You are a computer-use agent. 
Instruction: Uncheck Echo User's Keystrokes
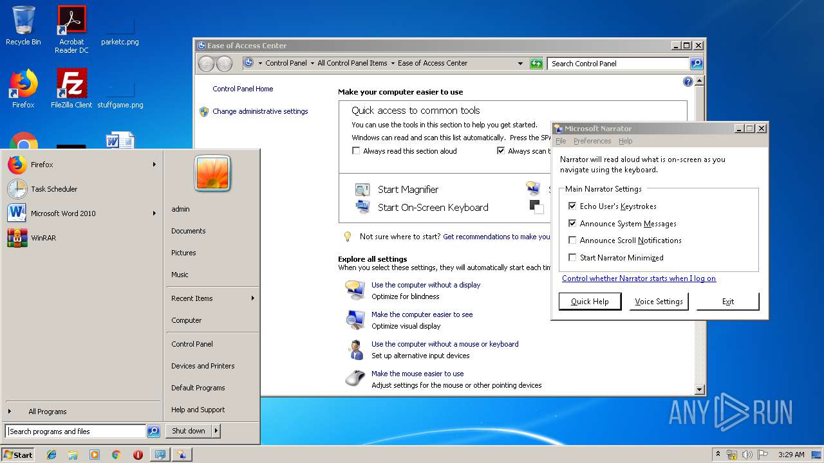[572, 206]
